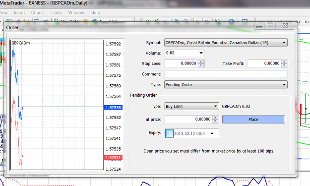
Task: Open the Charts menu
Action: pyautogui.click(x=37, y=13)
